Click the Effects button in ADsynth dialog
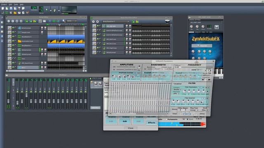 [151, 123]
